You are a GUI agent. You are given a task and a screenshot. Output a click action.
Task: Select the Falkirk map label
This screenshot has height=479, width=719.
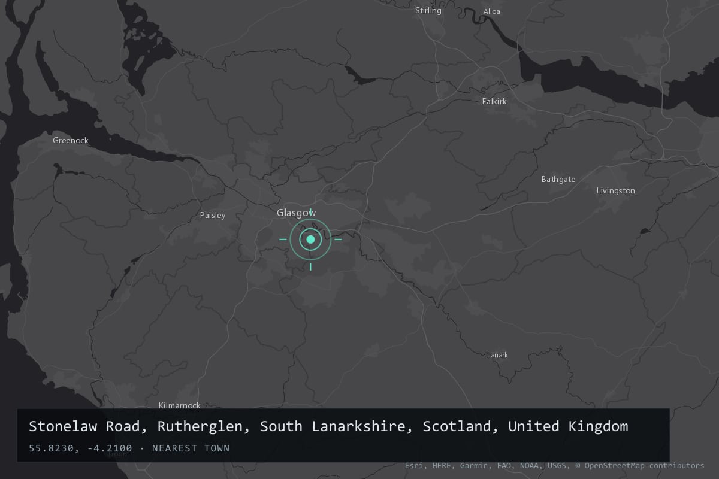pos(494,101)
